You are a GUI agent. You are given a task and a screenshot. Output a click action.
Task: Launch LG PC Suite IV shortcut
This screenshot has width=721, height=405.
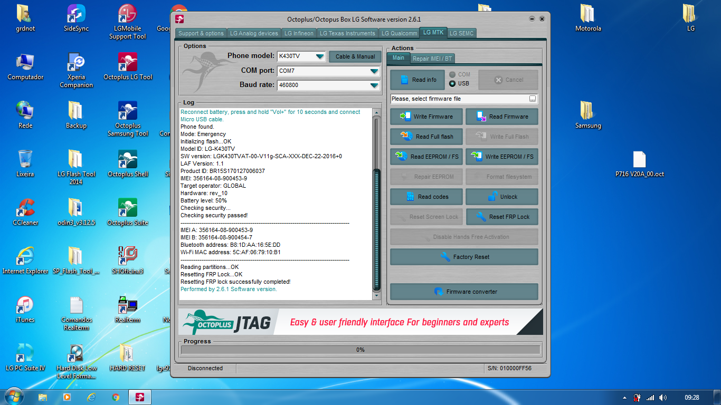pos(25,358)
